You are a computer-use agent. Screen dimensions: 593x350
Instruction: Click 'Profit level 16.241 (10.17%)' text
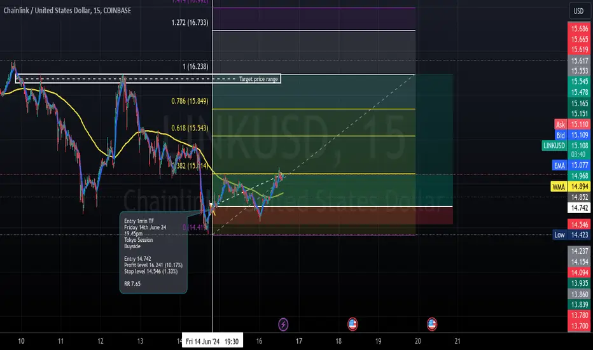click(153, 265)
